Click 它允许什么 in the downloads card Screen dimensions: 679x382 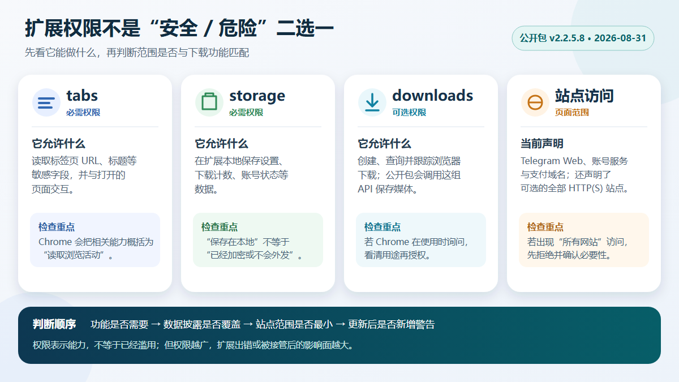click(384, 144)
